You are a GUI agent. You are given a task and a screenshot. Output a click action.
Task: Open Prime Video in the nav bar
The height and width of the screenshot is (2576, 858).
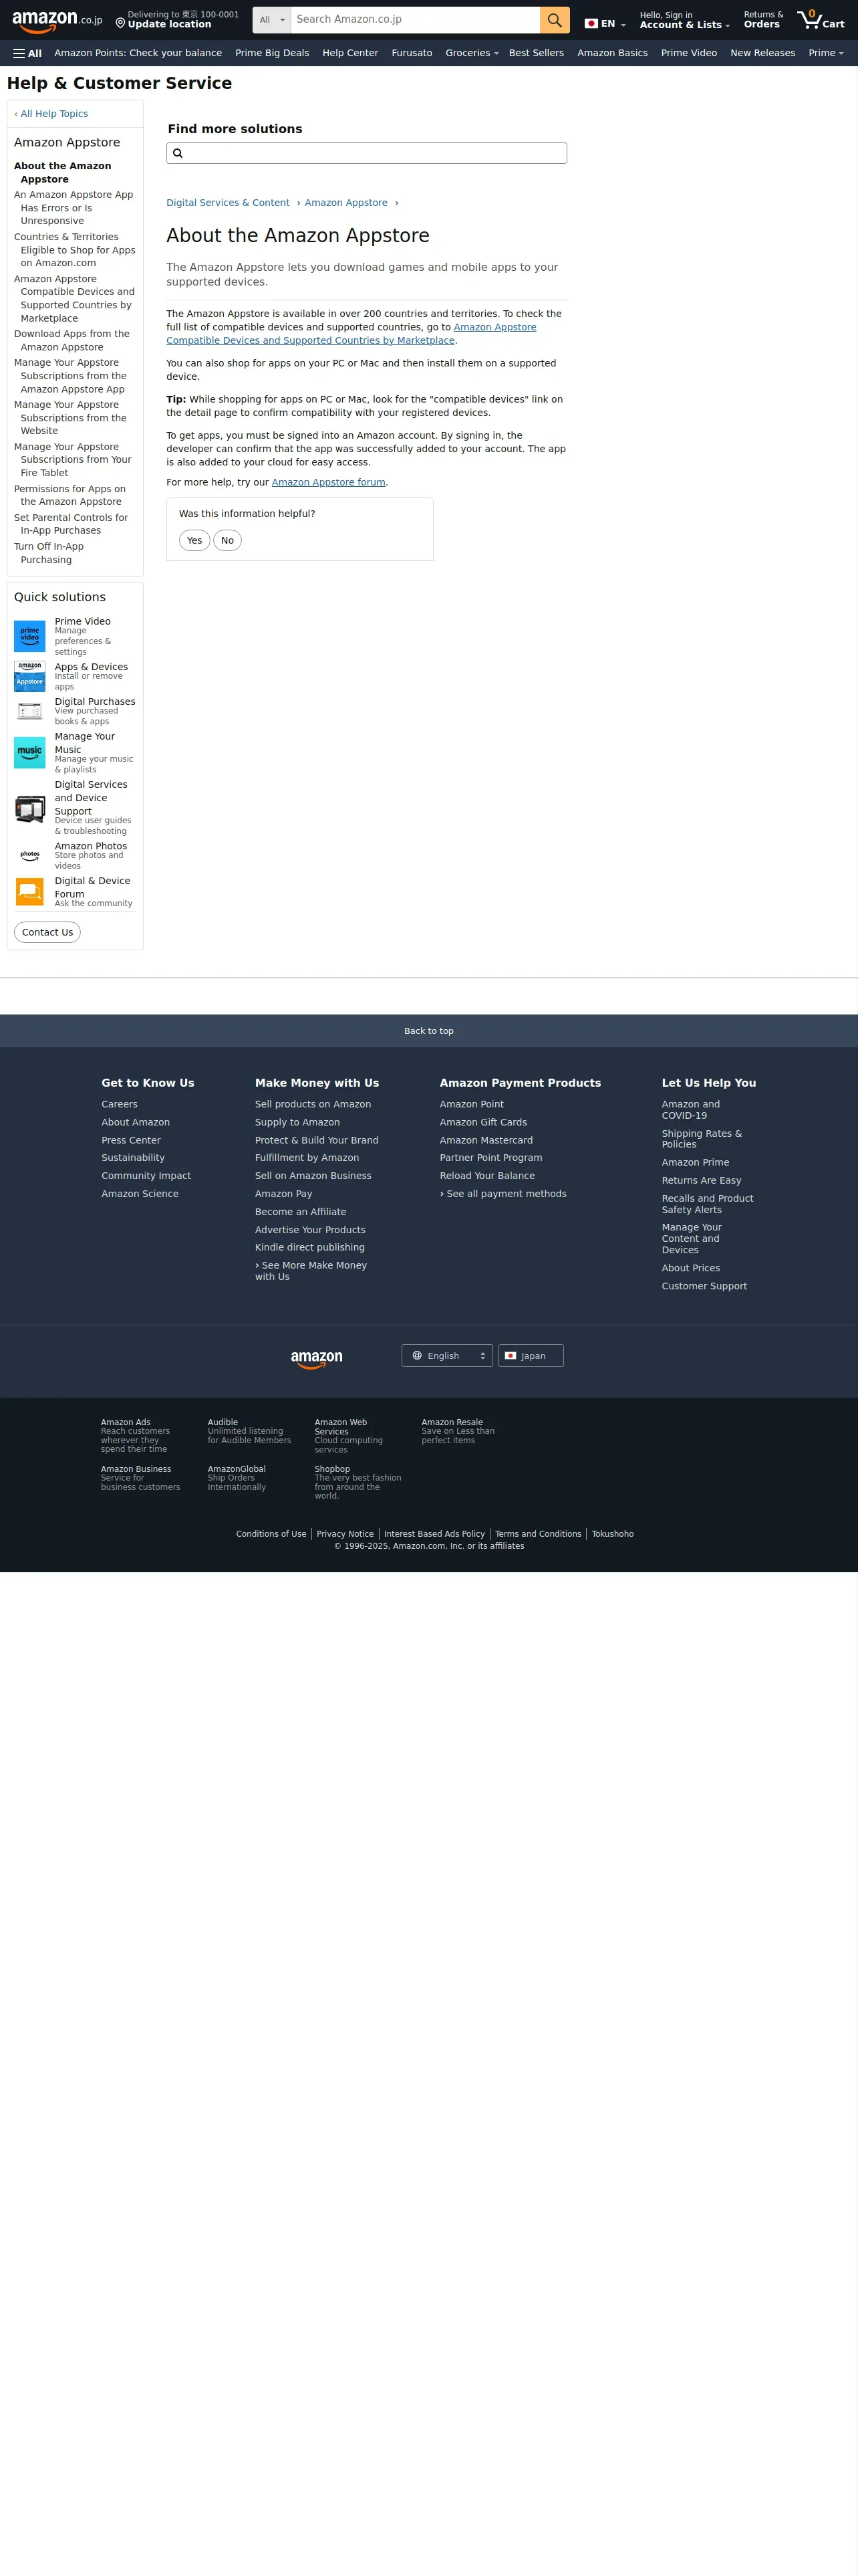(689, 53)
